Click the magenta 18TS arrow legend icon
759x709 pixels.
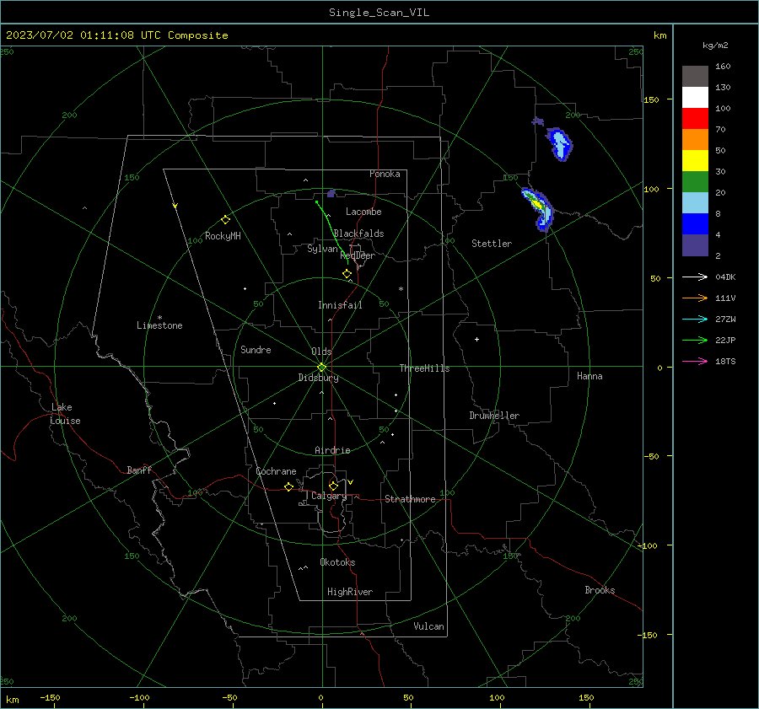(x=695, y=361)
